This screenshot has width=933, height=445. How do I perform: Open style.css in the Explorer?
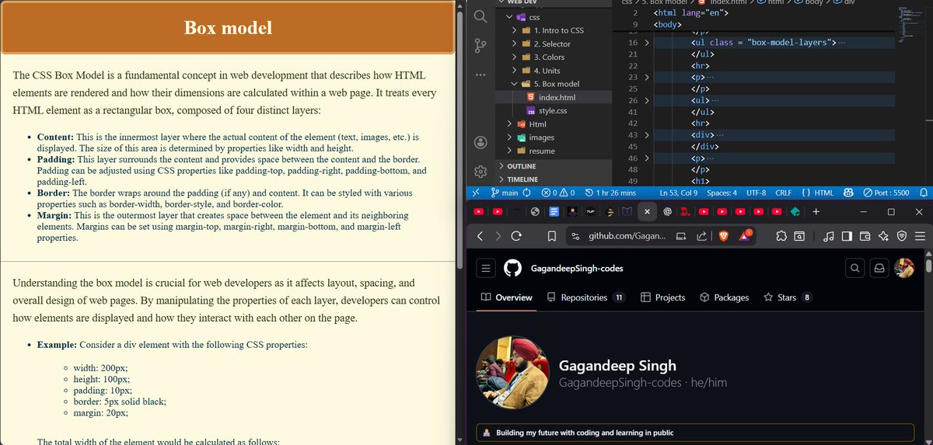coord(553,111)
